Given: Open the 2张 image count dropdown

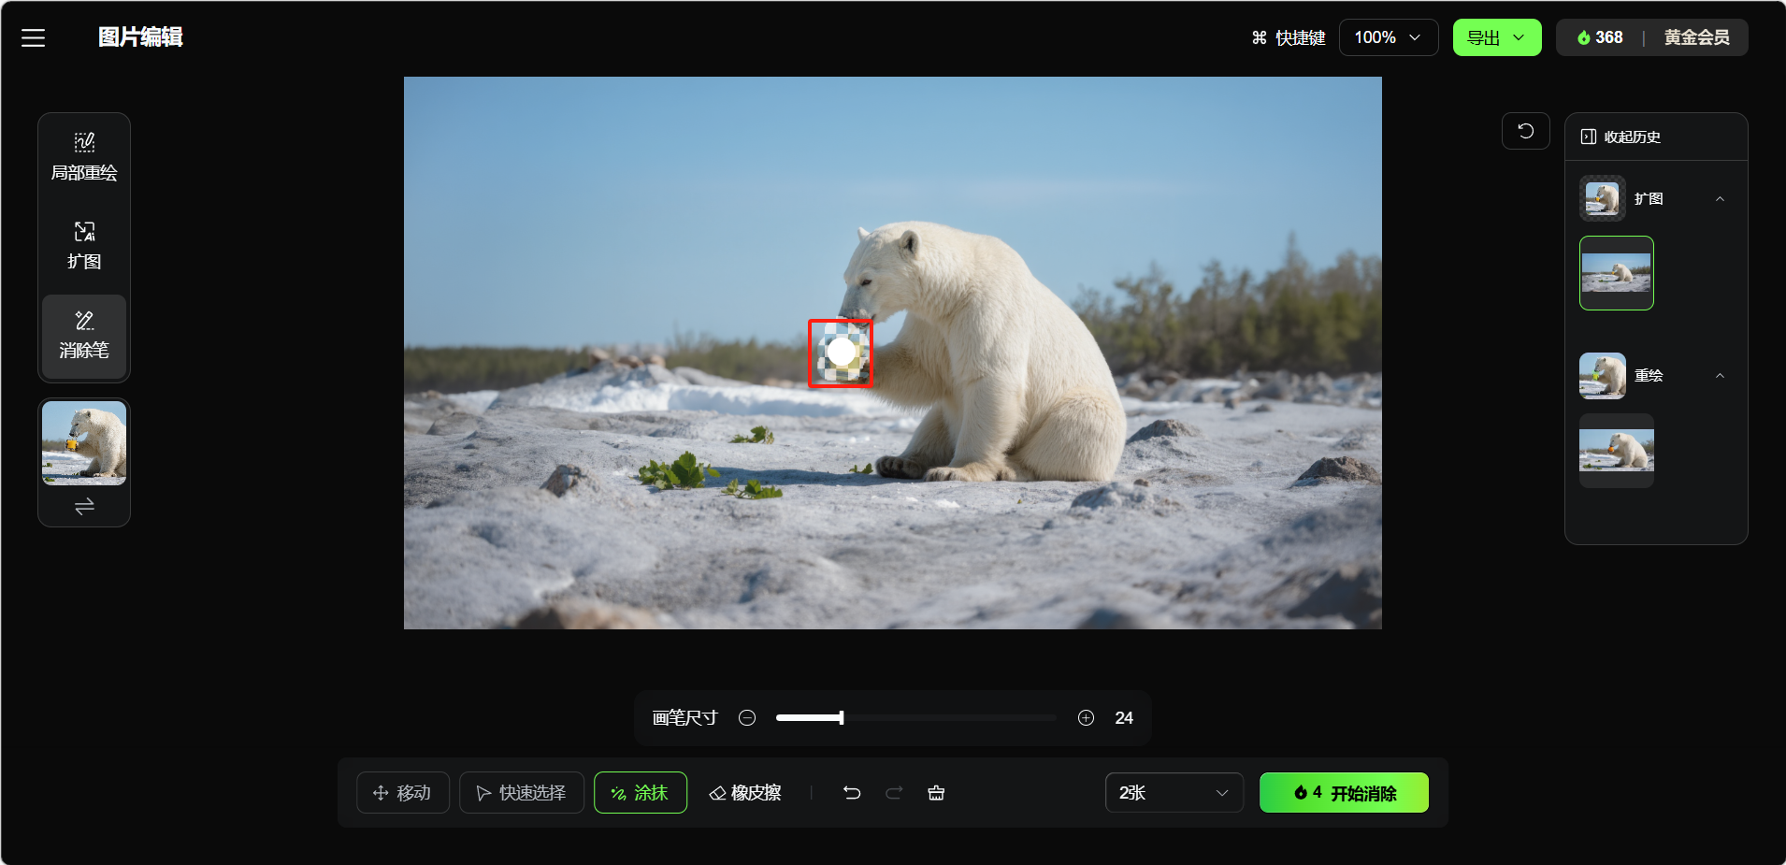Looking at the screenshot, I should [x=1174, y=793].
